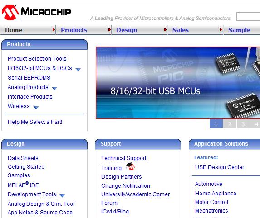Click the Microchip logo
Screen dimensions: 260x218
36,12
